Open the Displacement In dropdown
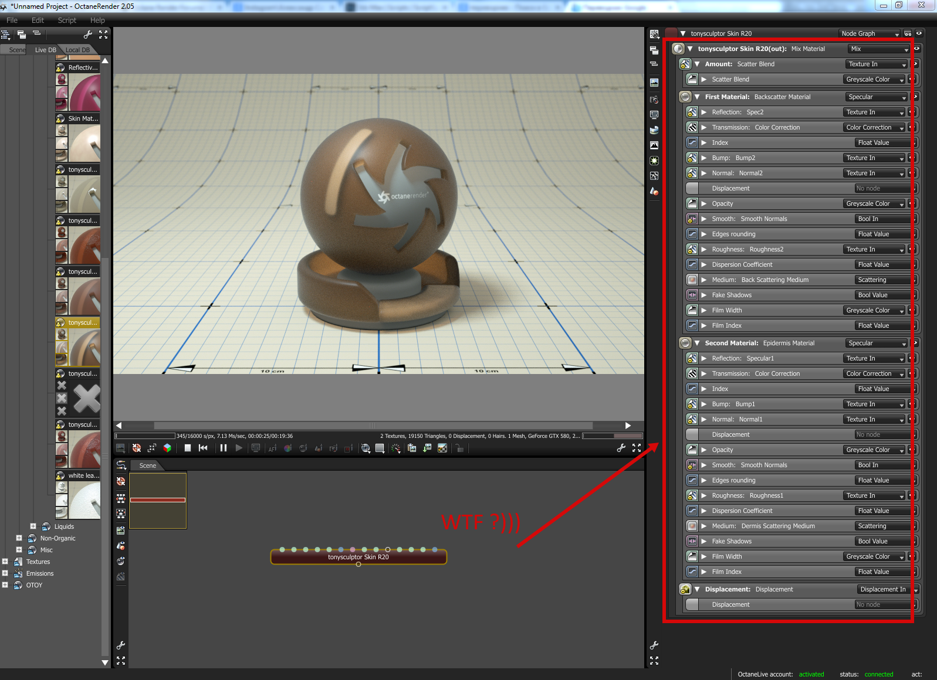Image resolution: width=937 pixels, height=680 pixels. point(887,589)
